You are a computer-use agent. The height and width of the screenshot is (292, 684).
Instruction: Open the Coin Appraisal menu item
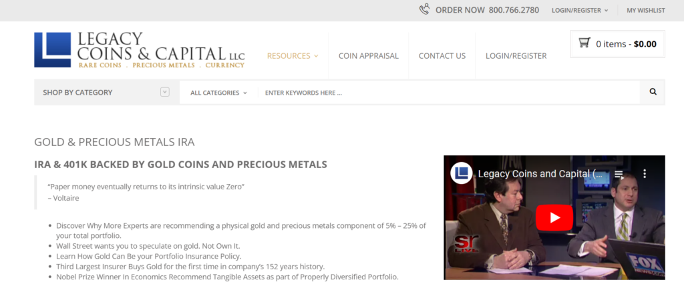click(368, 56)
